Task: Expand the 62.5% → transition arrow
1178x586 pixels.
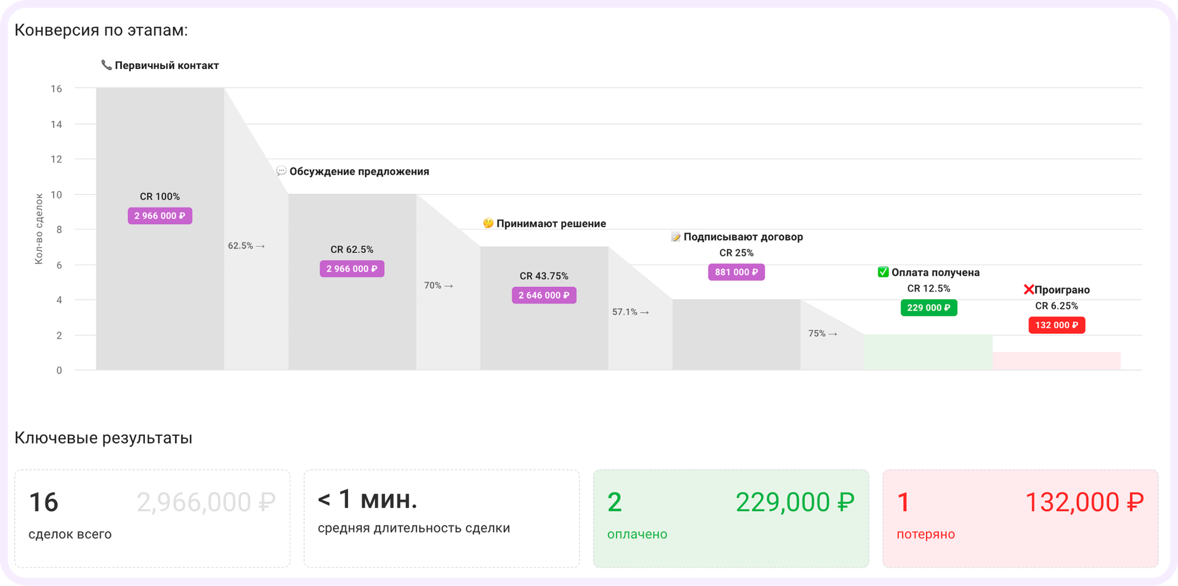Action: (245, 246)
